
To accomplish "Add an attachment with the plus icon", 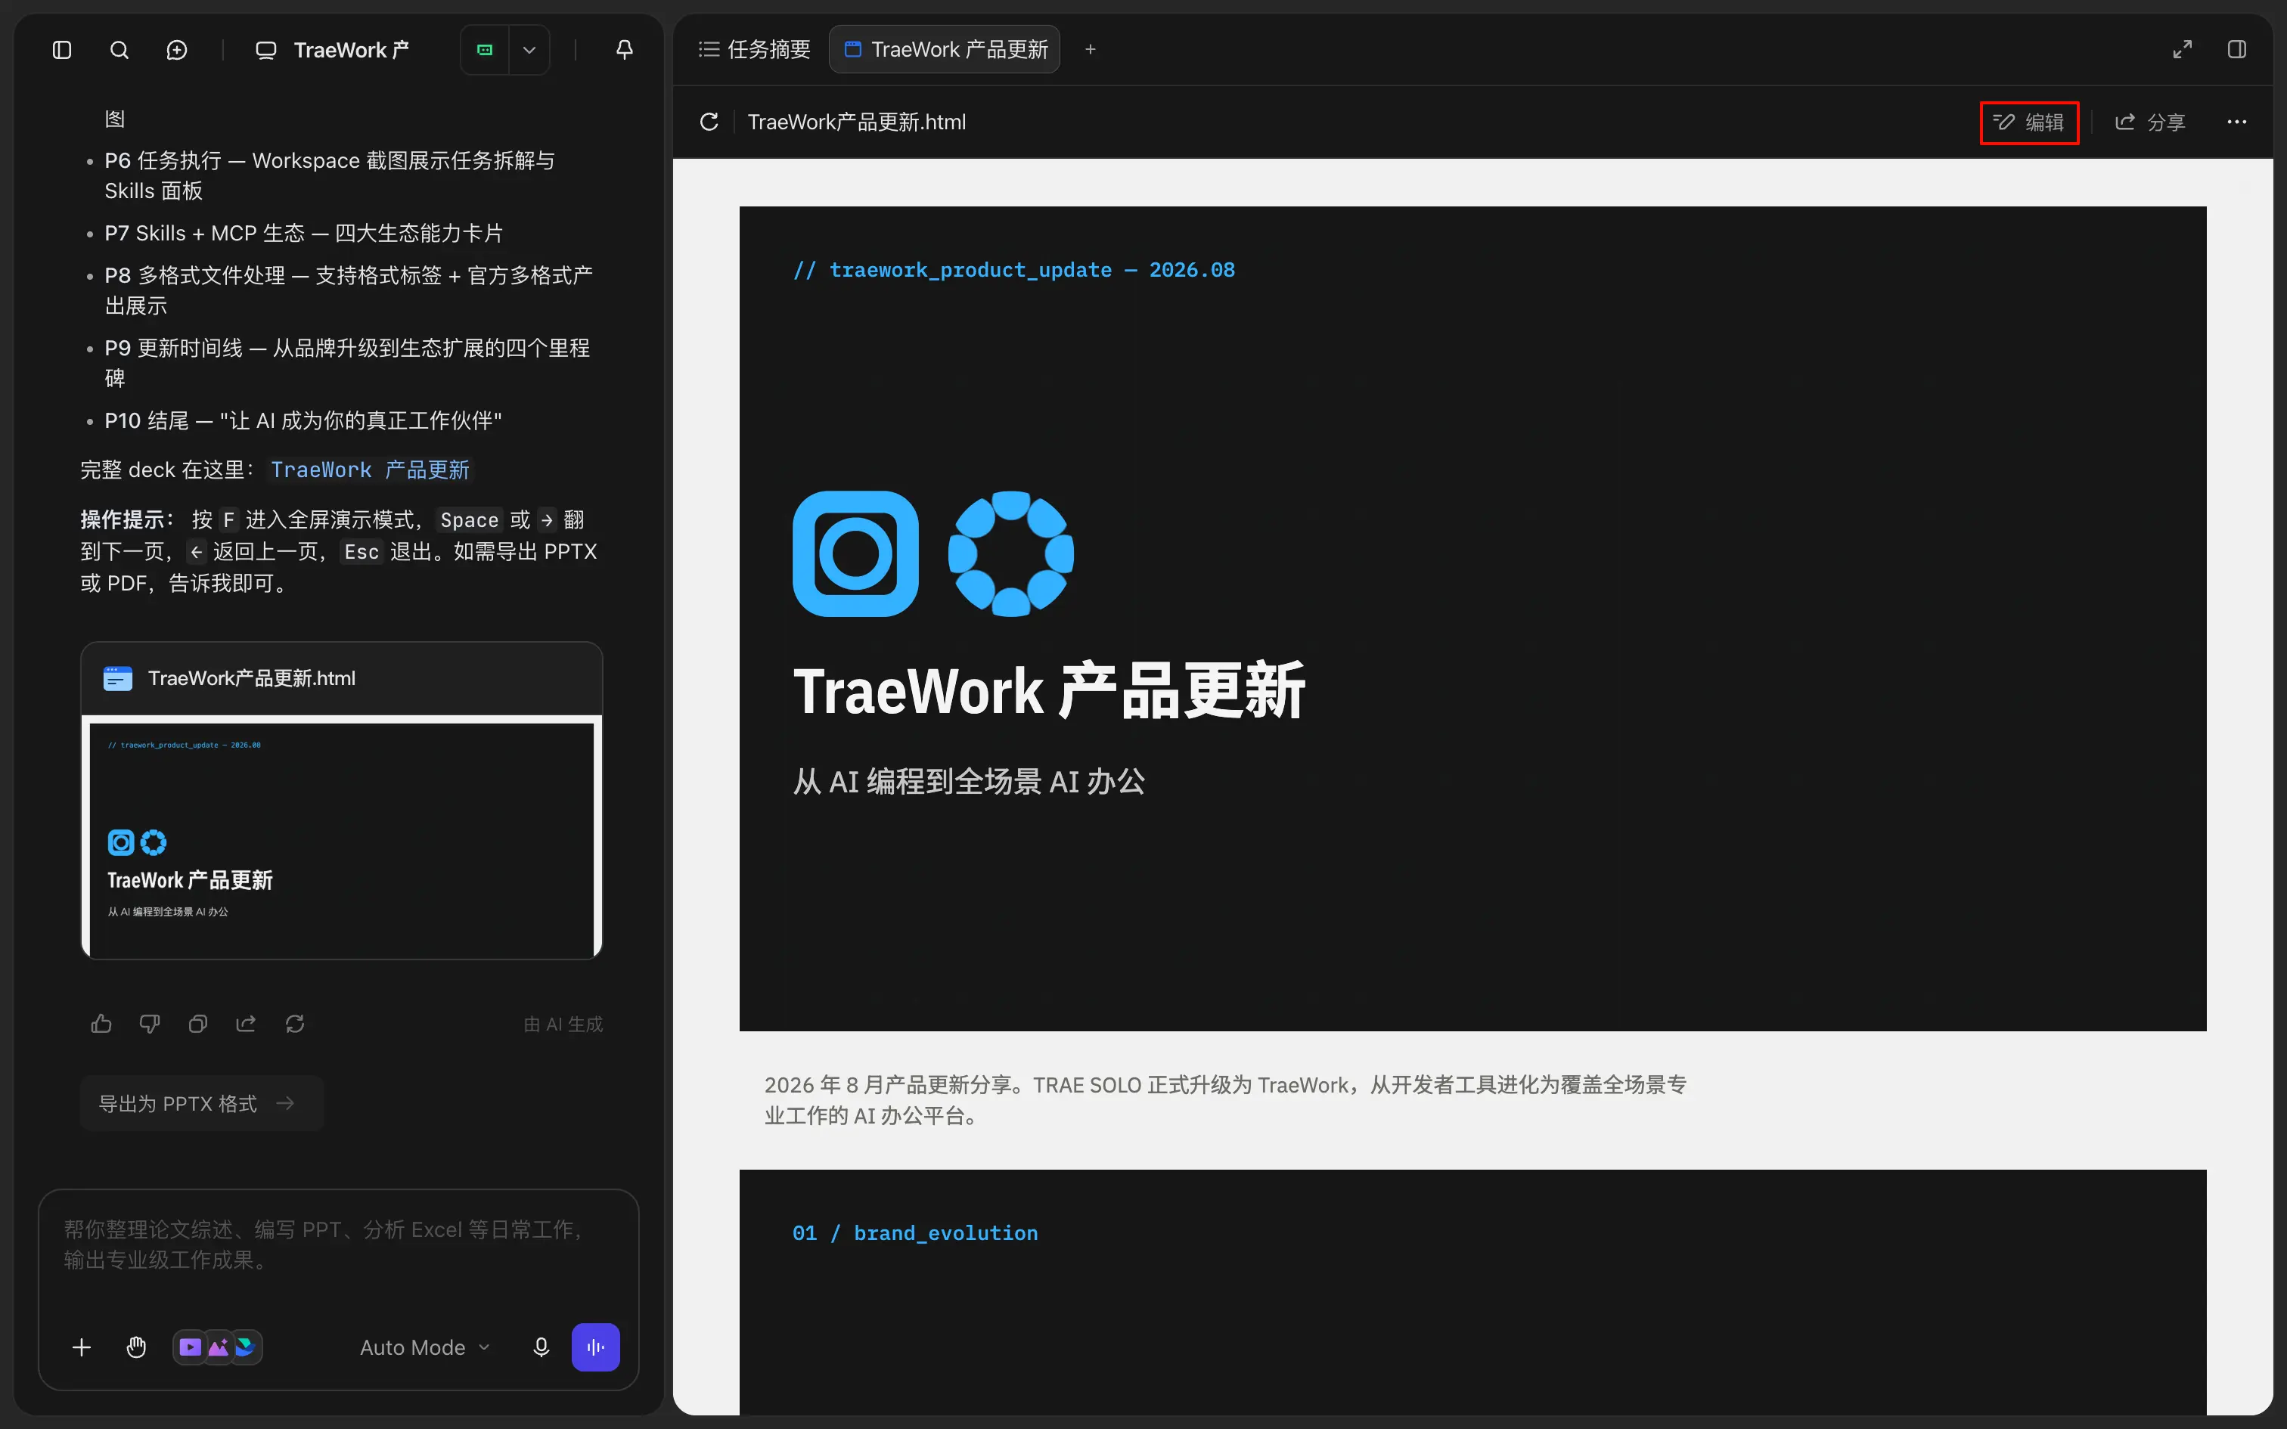I will click(x=82, y=1347).
